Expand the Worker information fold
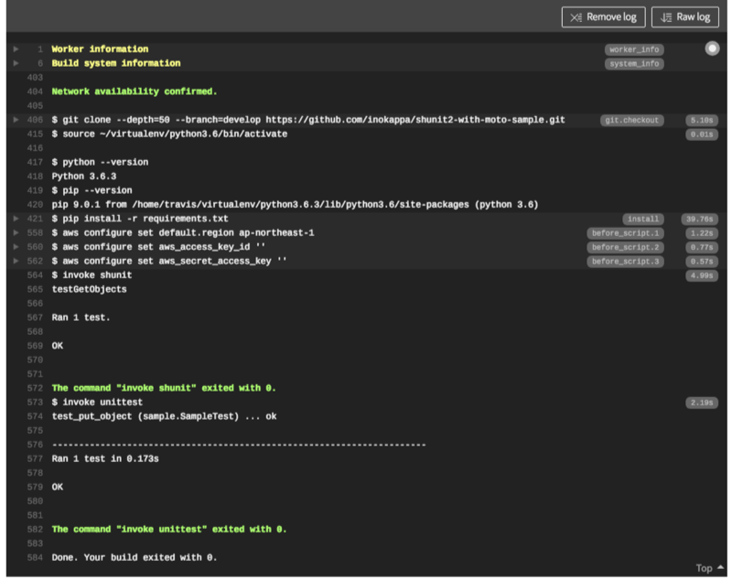 [16, 49]
